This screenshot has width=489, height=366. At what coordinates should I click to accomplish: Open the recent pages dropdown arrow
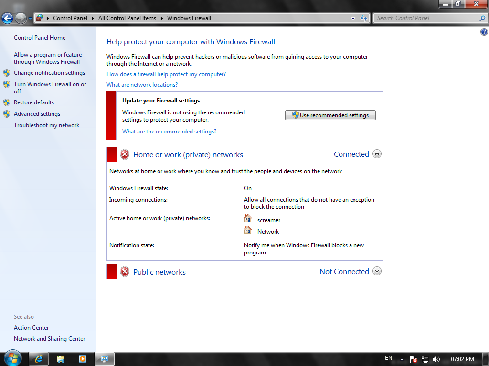coord(30,19)
